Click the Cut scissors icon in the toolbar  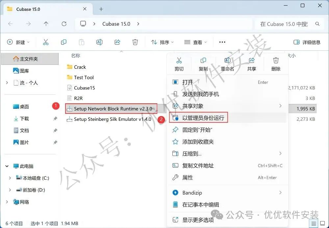coord(45,42)
